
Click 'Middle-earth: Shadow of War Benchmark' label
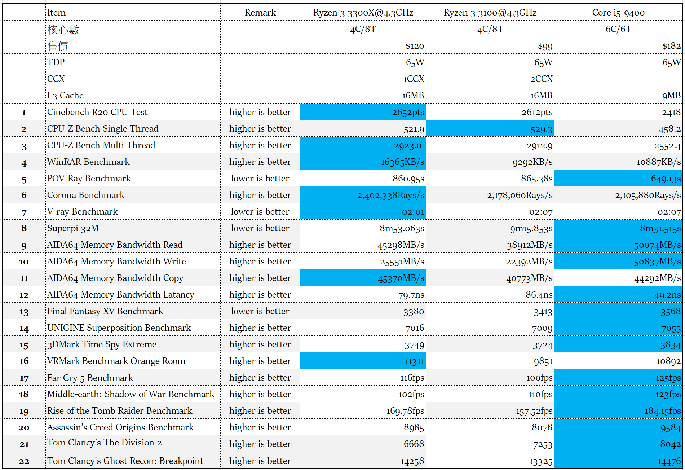(x=133, y=394)
